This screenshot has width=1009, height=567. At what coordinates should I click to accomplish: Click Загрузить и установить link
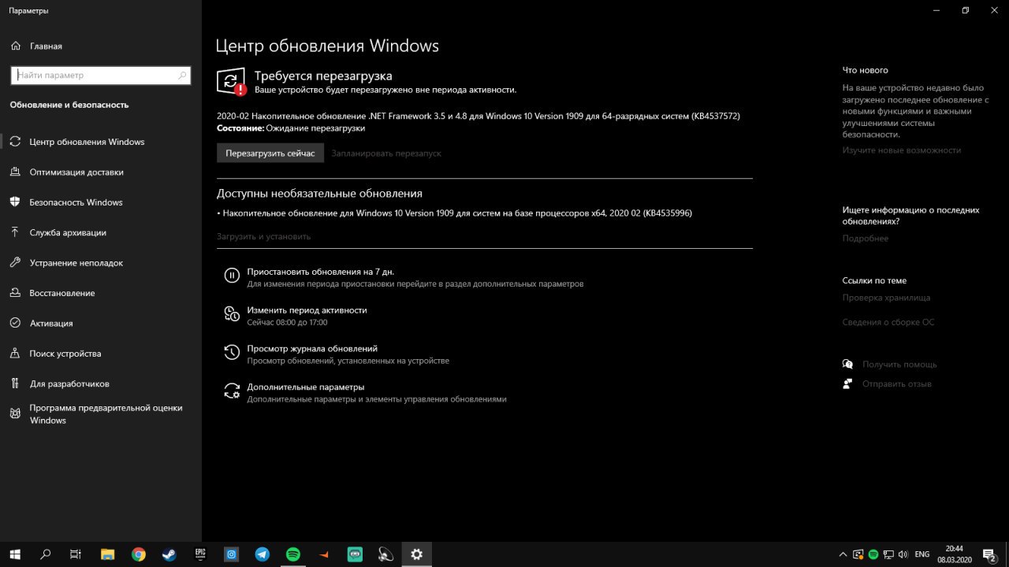tap(263, 236)
